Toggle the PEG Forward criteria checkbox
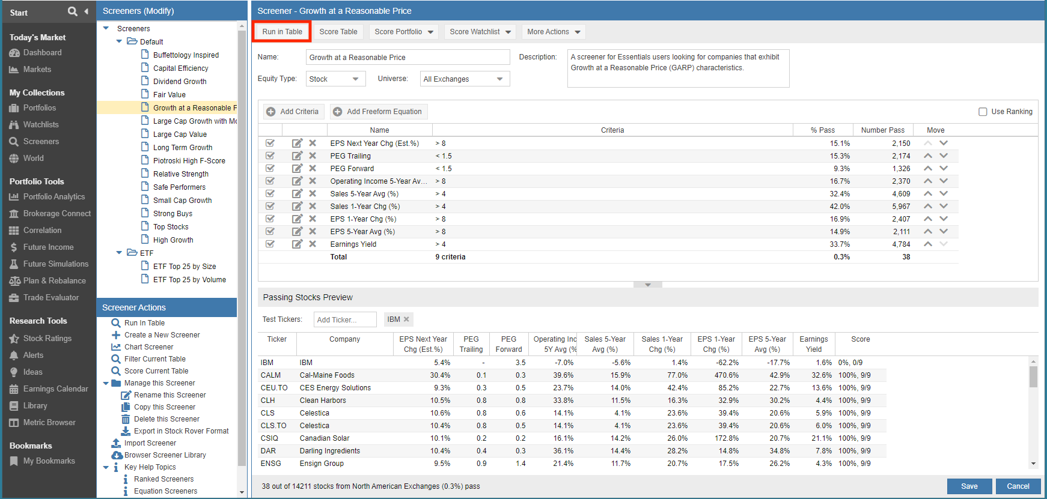Viewport: 1047px width, 499px height. point(270,168)
